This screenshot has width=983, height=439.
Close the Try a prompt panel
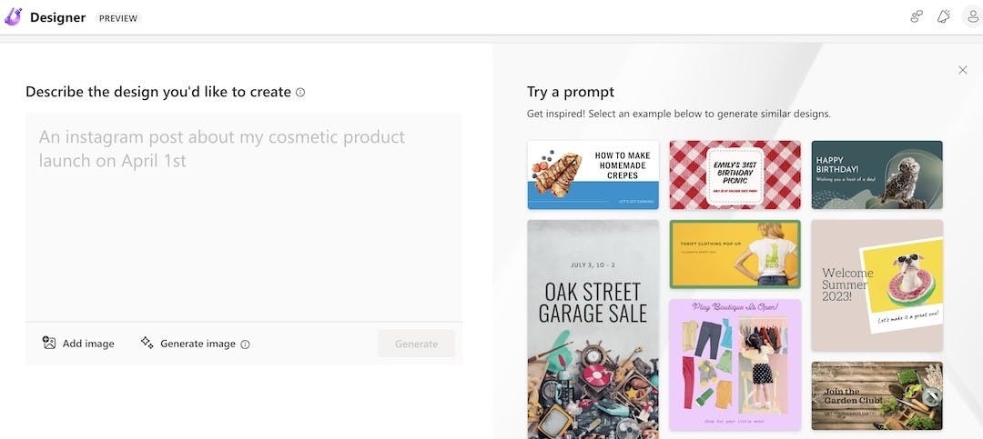pos(963,70)
